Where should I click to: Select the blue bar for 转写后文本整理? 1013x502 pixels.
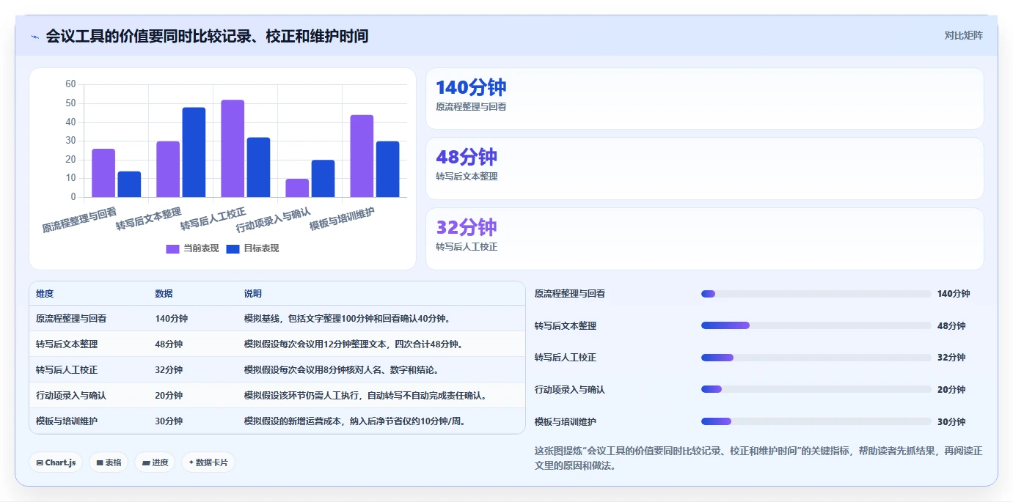coord(194,152)
